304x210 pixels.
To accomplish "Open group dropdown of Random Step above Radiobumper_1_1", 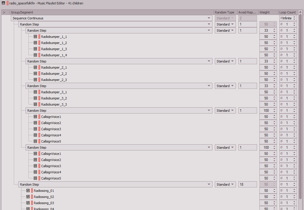I will pos(209,31).
